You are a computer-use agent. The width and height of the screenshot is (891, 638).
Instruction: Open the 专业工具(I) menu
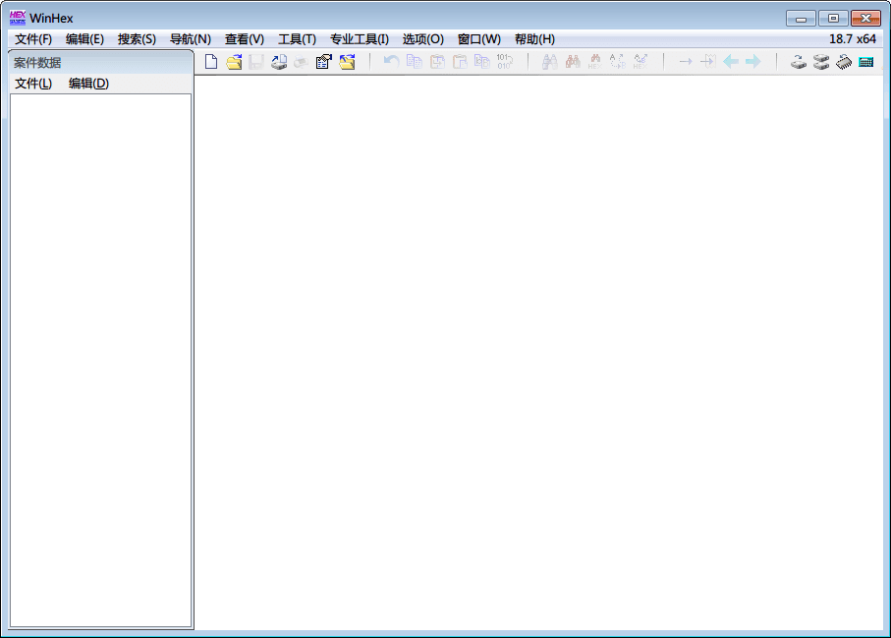coord(360,38)
